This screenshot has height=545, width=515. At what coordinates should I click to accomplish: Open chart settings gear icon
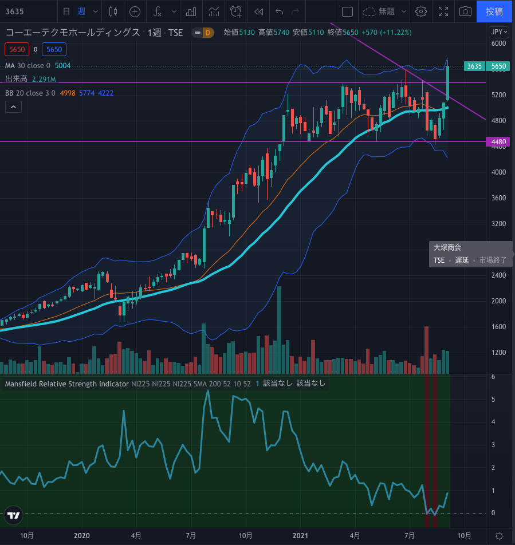coord(420,11)
